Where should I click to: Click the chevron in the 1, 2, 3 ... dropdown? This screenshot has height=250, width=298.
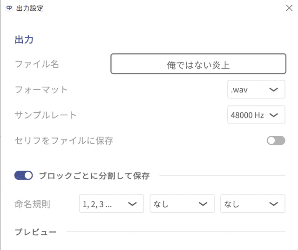(132, 204)
